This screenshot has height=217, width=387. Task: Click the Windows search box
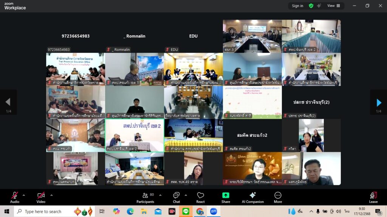click(43, 211)
